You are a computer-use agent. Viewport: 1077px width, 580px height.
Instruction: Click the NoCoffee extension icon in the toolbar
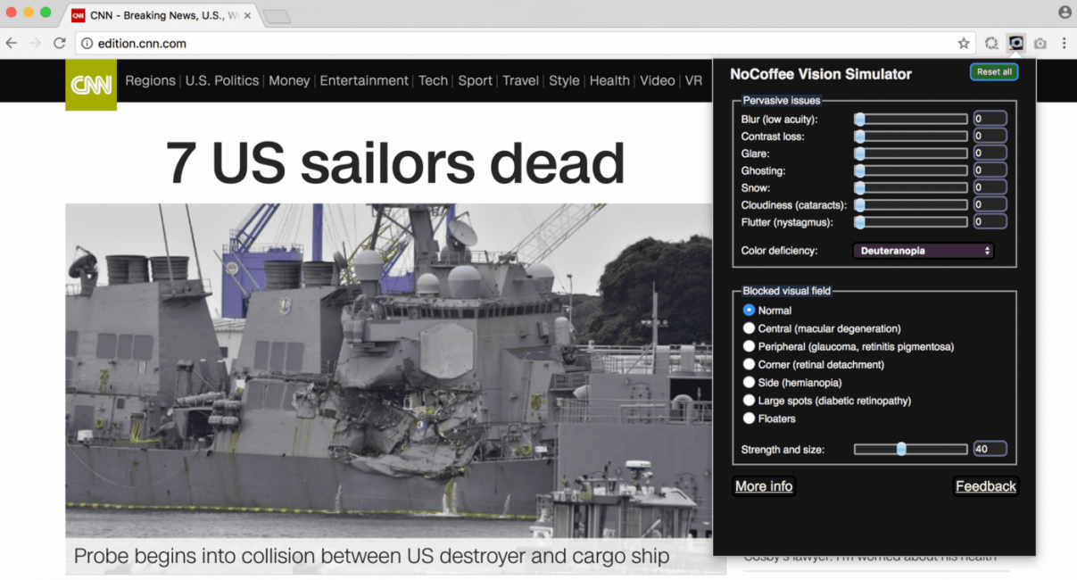coord(1015,43)
